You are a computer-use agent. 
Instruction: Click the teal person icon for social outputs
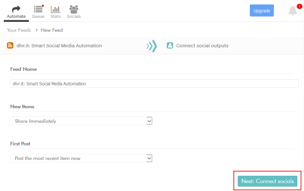pos(170,45)
